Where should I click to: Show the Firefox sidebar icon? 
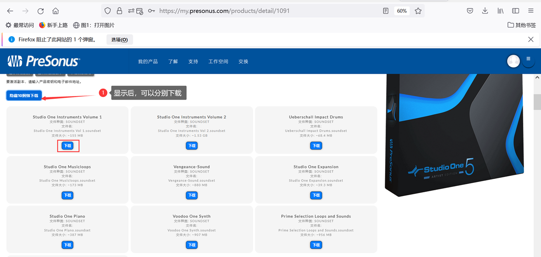click(515, 11)
